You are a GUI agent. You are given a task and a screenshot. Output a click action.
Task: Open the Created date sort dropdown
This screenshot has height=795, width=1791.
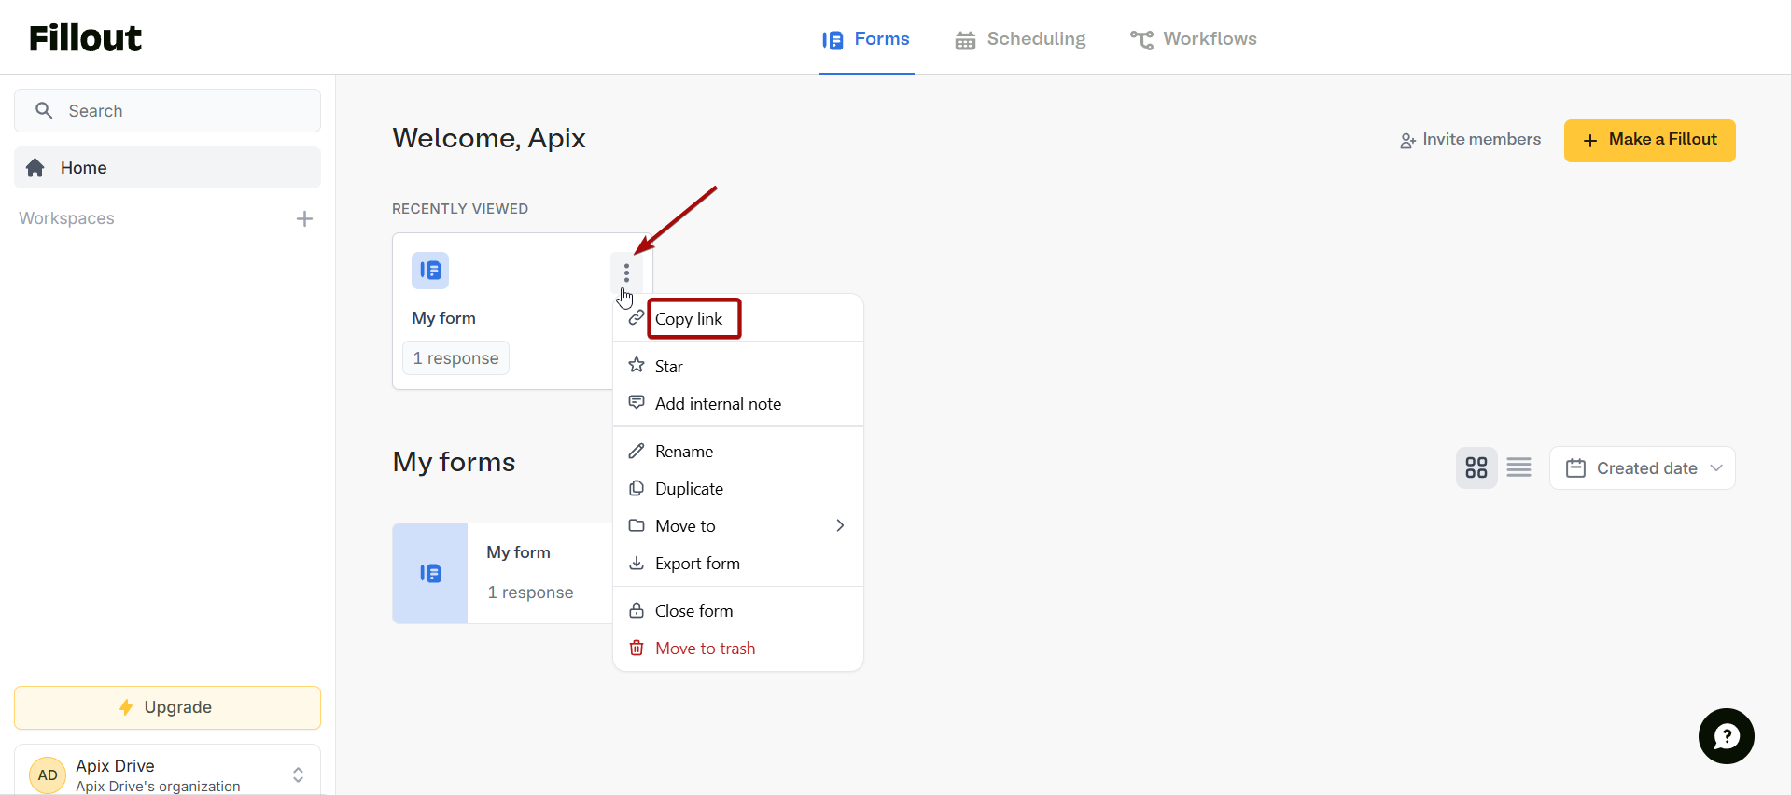(x=1642, y=467)
